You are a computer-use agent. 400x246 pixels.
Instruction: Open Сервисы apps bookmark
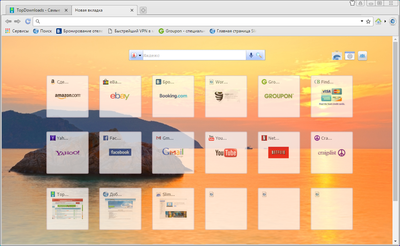[17, 31]
